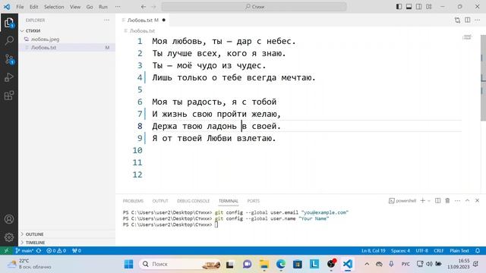Image resolution: width=486 pixels, height=273 pixels.
Task: Toggle the secondary side bar layout icon
Action: click(418, 7)
